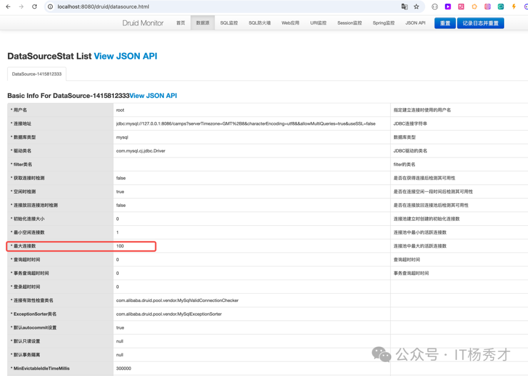Open the Session监控 page
This screenshot has width=528, height=376.
(350, 23)
